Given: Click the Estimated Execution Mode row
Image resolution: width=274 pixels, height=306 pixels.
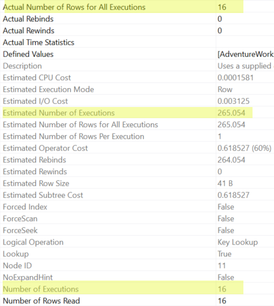Looking at the screenshot, I should point(137,89).
